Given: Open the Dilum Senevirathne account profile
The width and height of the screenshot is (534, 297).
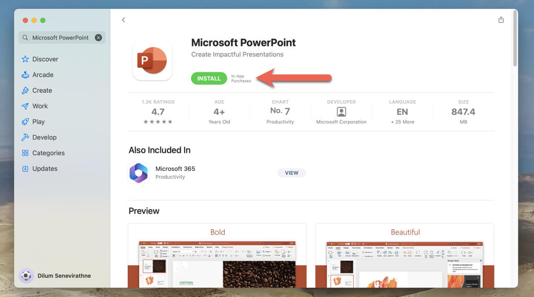Looking at the screenshot, I should tap(55, 276).
